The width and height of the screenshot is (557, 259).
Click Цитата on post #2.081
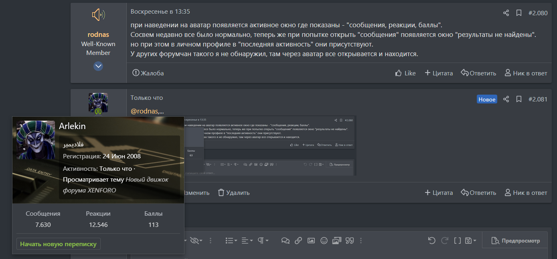[439, 192]
